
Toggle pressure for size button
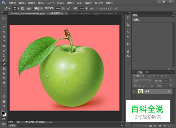(x=116, y=9)
